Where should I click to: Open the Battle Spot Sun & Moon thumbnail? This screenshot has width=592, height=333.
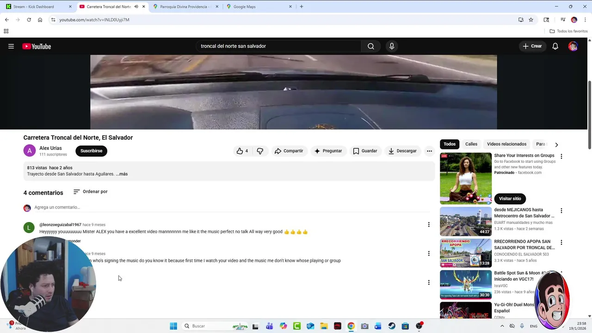(x=466, y=285)
